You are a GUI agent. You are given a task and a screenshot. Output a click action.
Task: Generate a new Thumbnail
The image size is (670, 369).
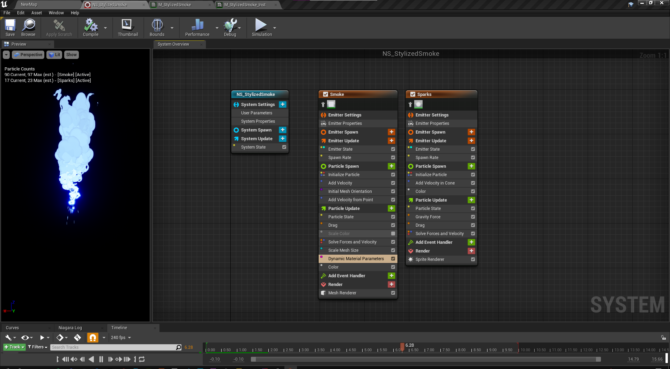[128, 28]
